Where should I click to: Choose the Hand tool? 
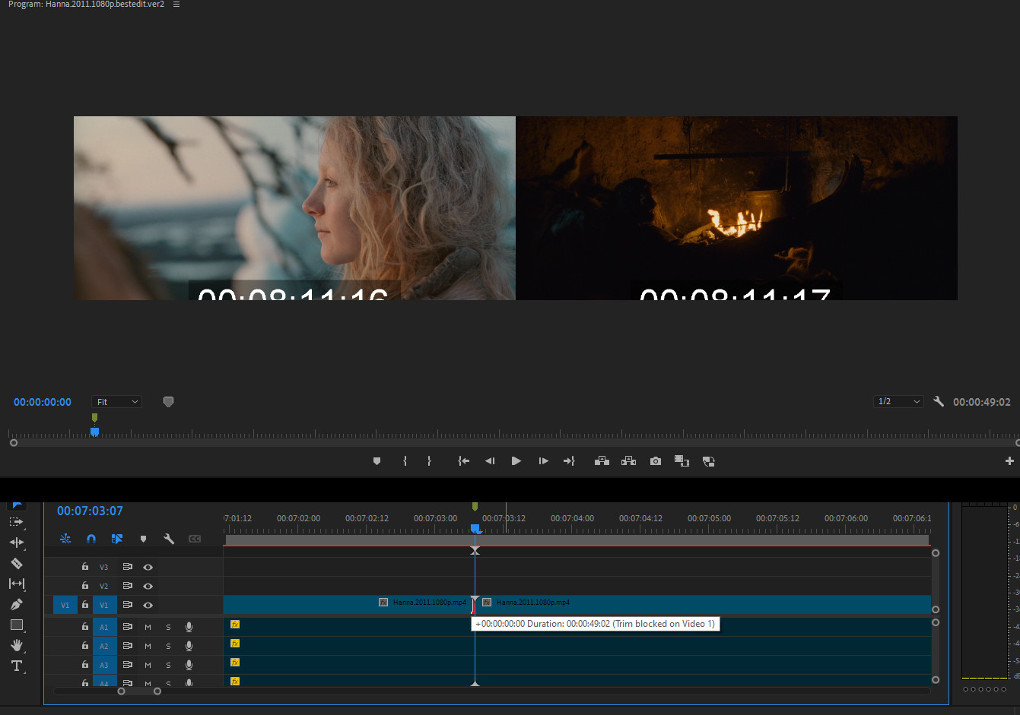tap(16, 645)
